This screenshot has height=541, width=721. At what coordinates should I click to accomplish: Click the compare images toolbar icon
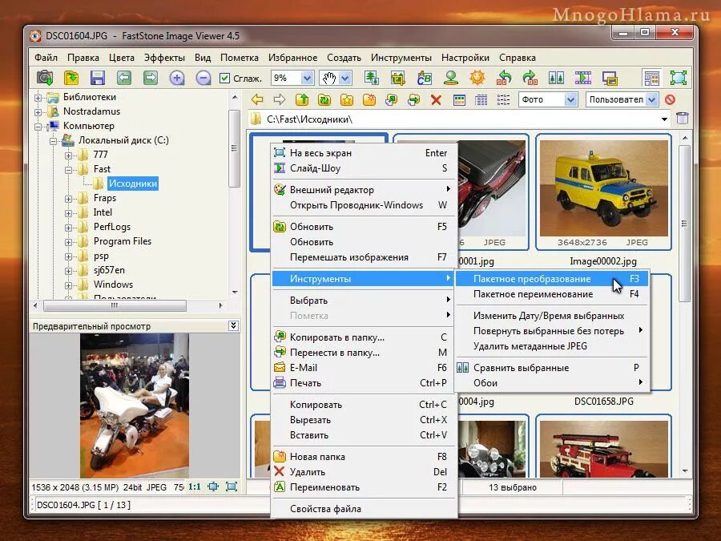coord(557,78)
